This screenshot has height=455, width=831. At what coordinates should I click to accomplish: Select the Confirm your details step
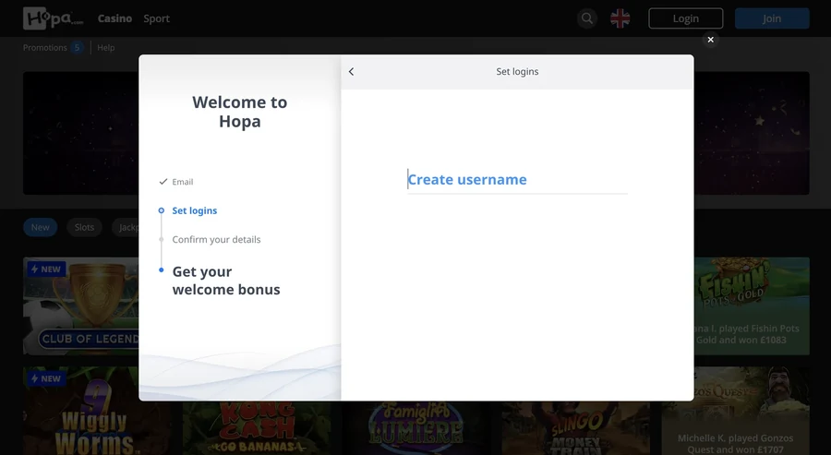pyautogui.click(x=216, y=239)
